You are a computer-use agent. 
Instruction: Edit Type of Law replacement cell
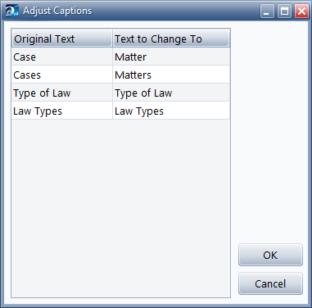[x=171, y=93]
